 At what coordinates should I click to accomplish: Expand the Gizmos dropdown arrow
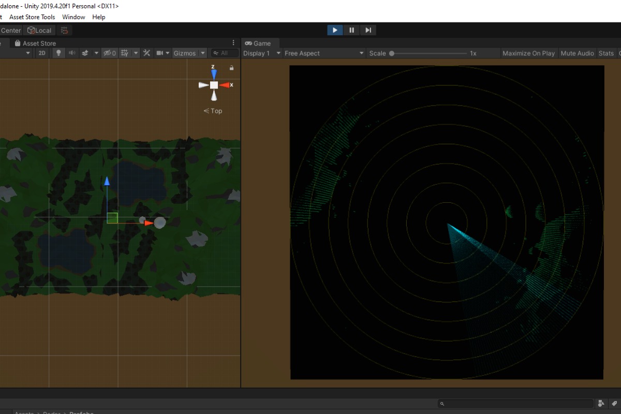[203, 53]
